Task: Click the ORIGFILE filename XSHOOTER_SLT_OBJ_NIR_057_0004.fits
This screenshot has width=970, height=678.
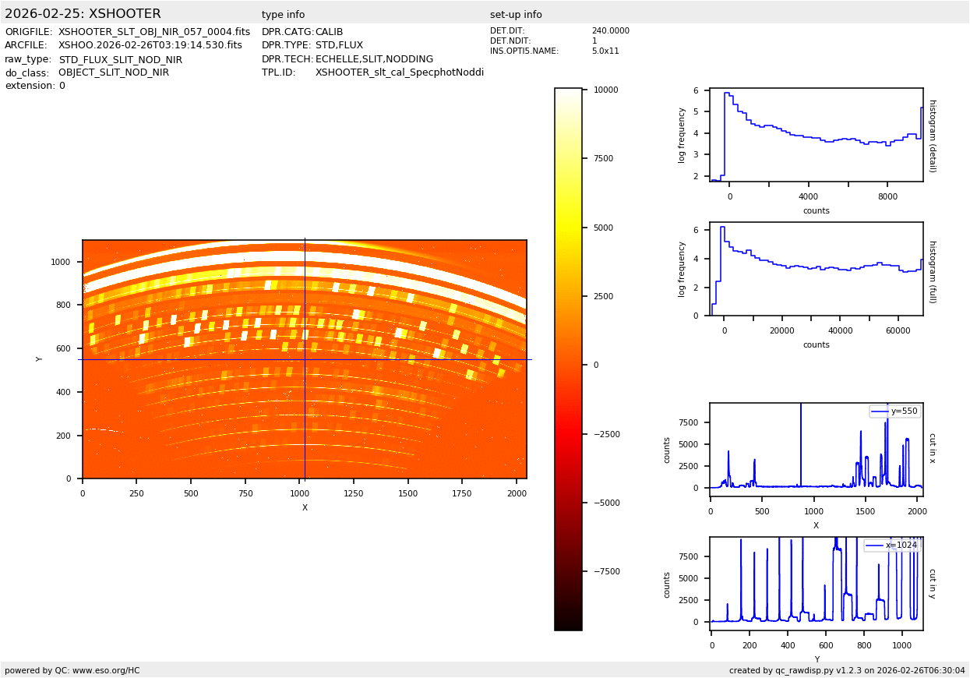Action: 154,32
